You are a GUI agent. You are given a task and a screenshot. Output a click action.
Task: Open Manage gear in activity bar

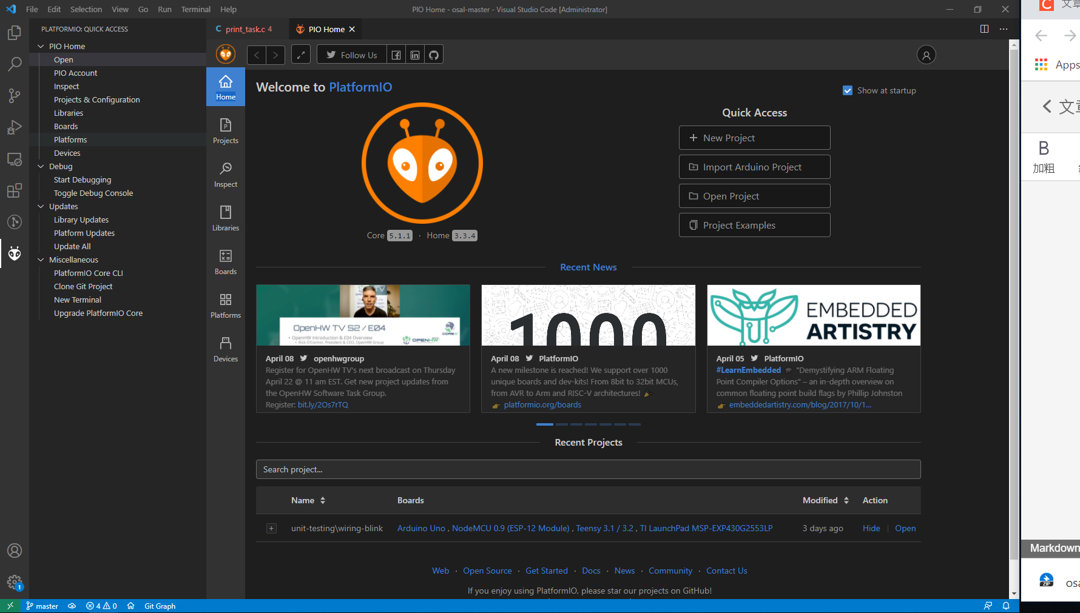tap(15, 583)
